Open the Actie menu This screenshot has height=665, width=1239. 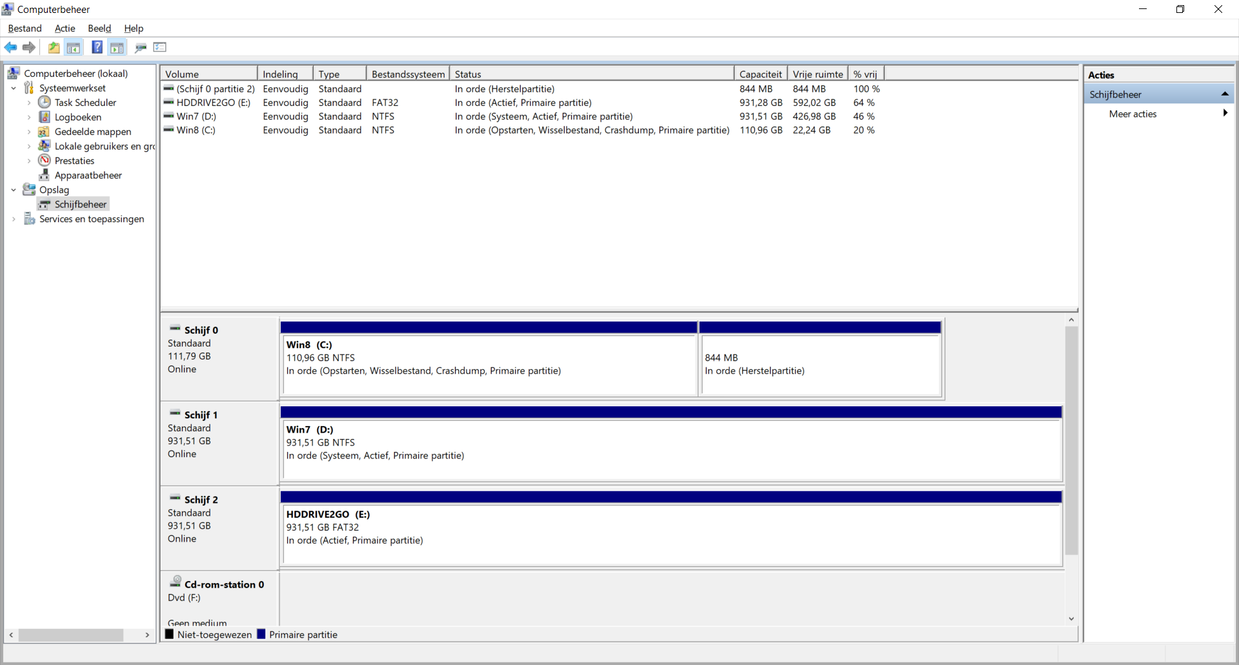click(x=65, y=28)
